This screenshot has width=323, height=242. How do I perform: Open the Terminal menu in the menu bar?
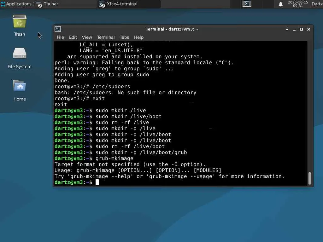(106, 37)
